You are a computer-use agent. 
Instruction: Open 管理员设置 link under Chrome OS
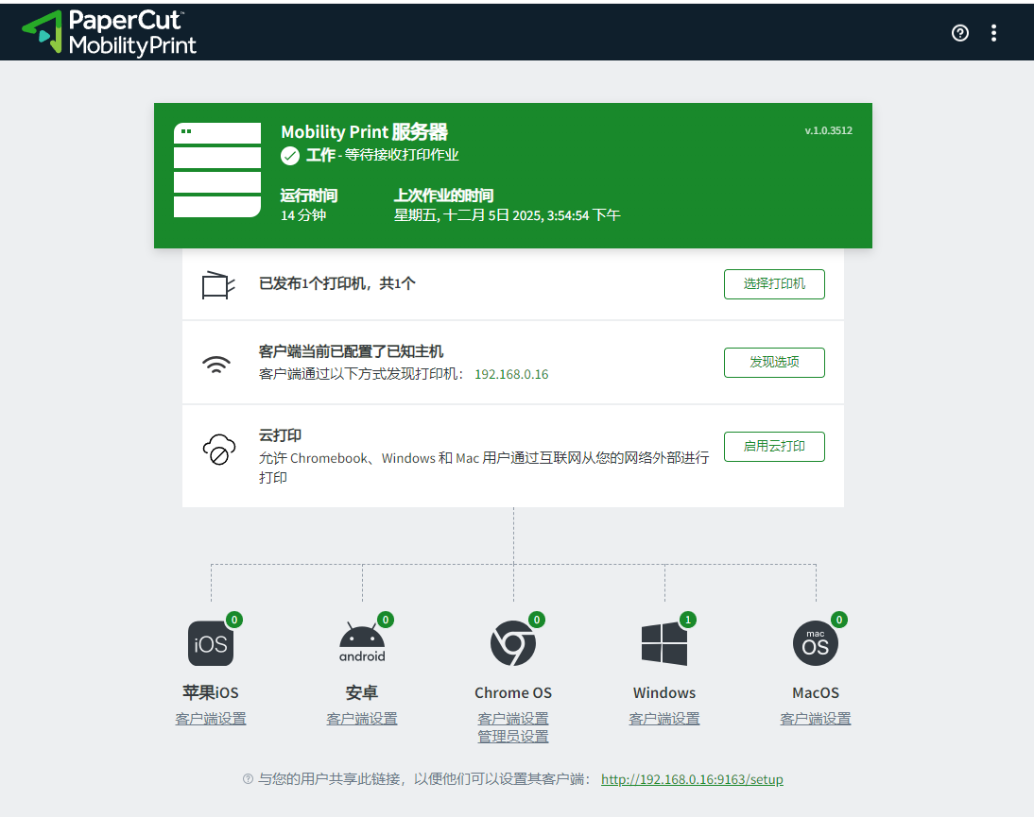(x=513, y=737)
